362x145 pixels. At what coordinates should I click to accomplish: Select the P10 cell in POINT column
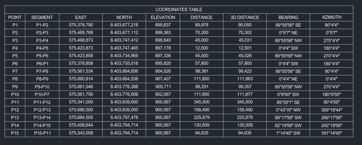15,94
